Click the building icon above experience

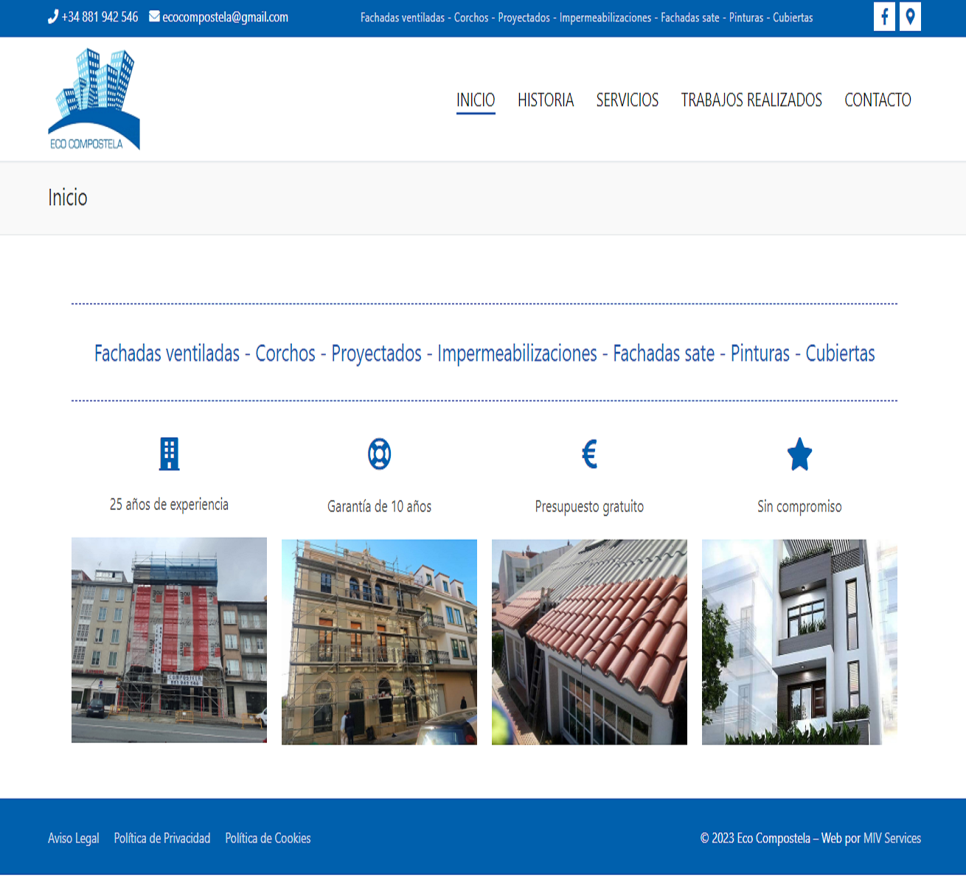point(170,454)
